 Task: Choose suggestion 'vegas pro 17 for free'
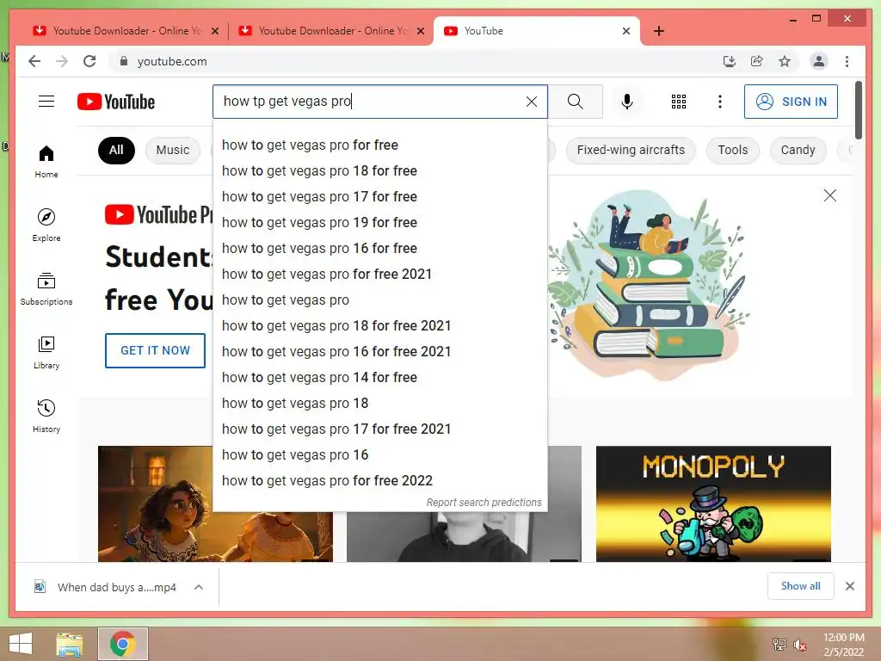pyautogui.click(x=380, y=197)
